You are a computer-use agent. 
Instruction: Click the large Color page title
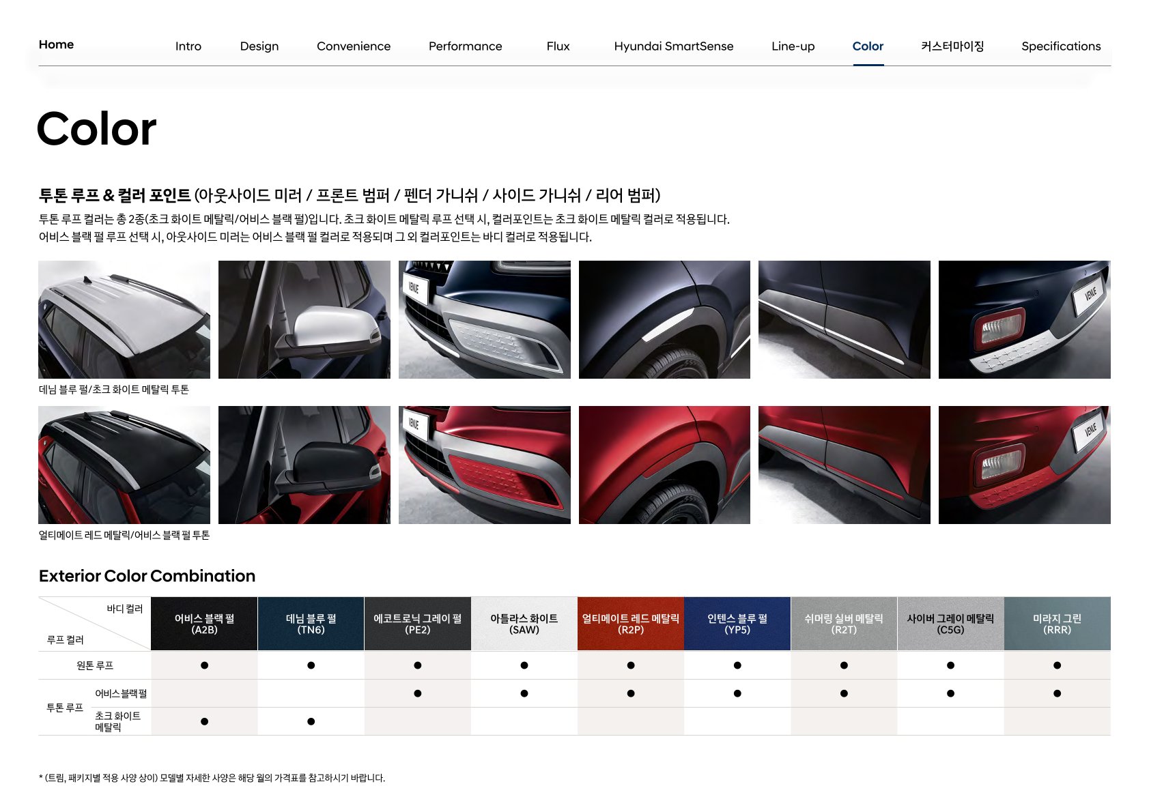96,128
